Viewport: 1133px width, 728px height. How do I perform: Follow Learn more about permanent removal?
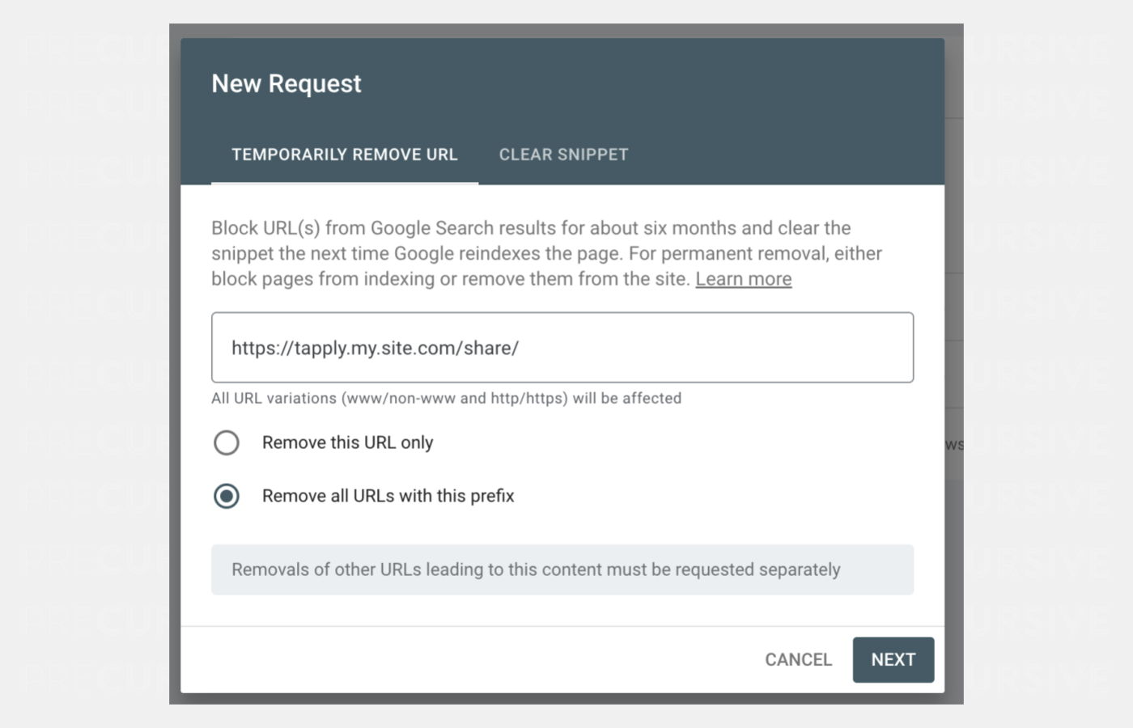[x=743, y=278]
